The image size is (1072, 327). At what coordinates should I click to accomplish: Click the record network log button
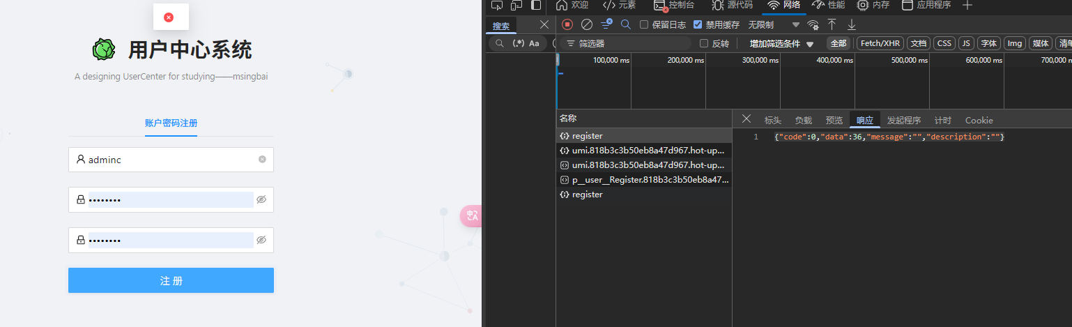click(567, 24)
